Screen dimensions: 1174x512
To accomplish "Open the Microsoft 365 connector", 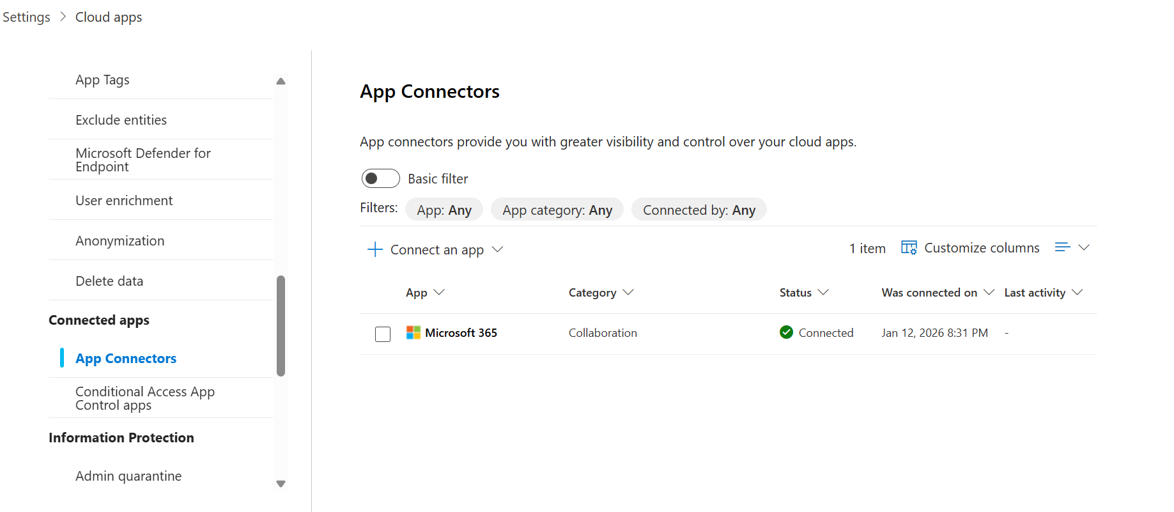I will pyautogui.click(x=461, y=332).
